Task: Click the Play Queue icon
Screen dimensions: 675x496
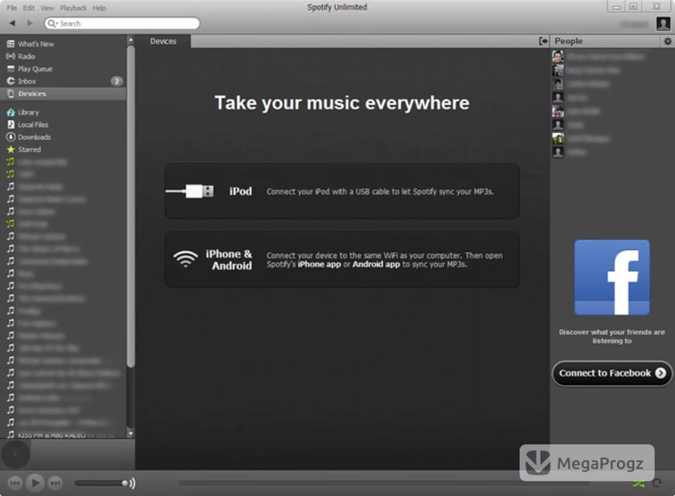Action: 11,68
